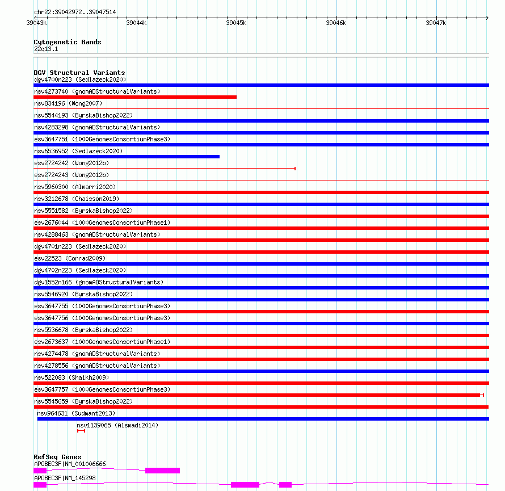Click dgv4701n223 (Sedlazeck2020) label
Viewport: 505px width, 491px height.
pyautogui.click(x=80, y=246)
